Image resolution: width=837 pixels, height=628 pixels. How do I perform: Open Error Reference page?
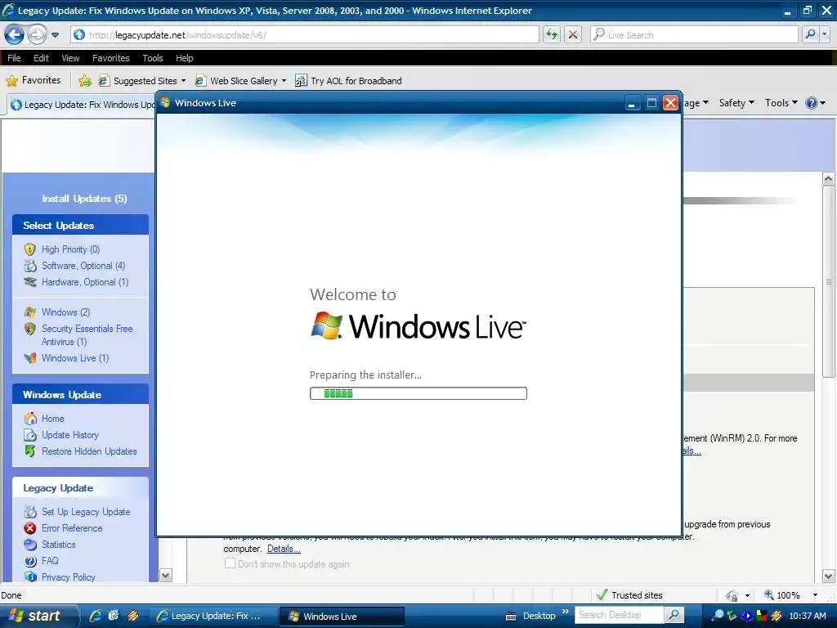point(72,528)
